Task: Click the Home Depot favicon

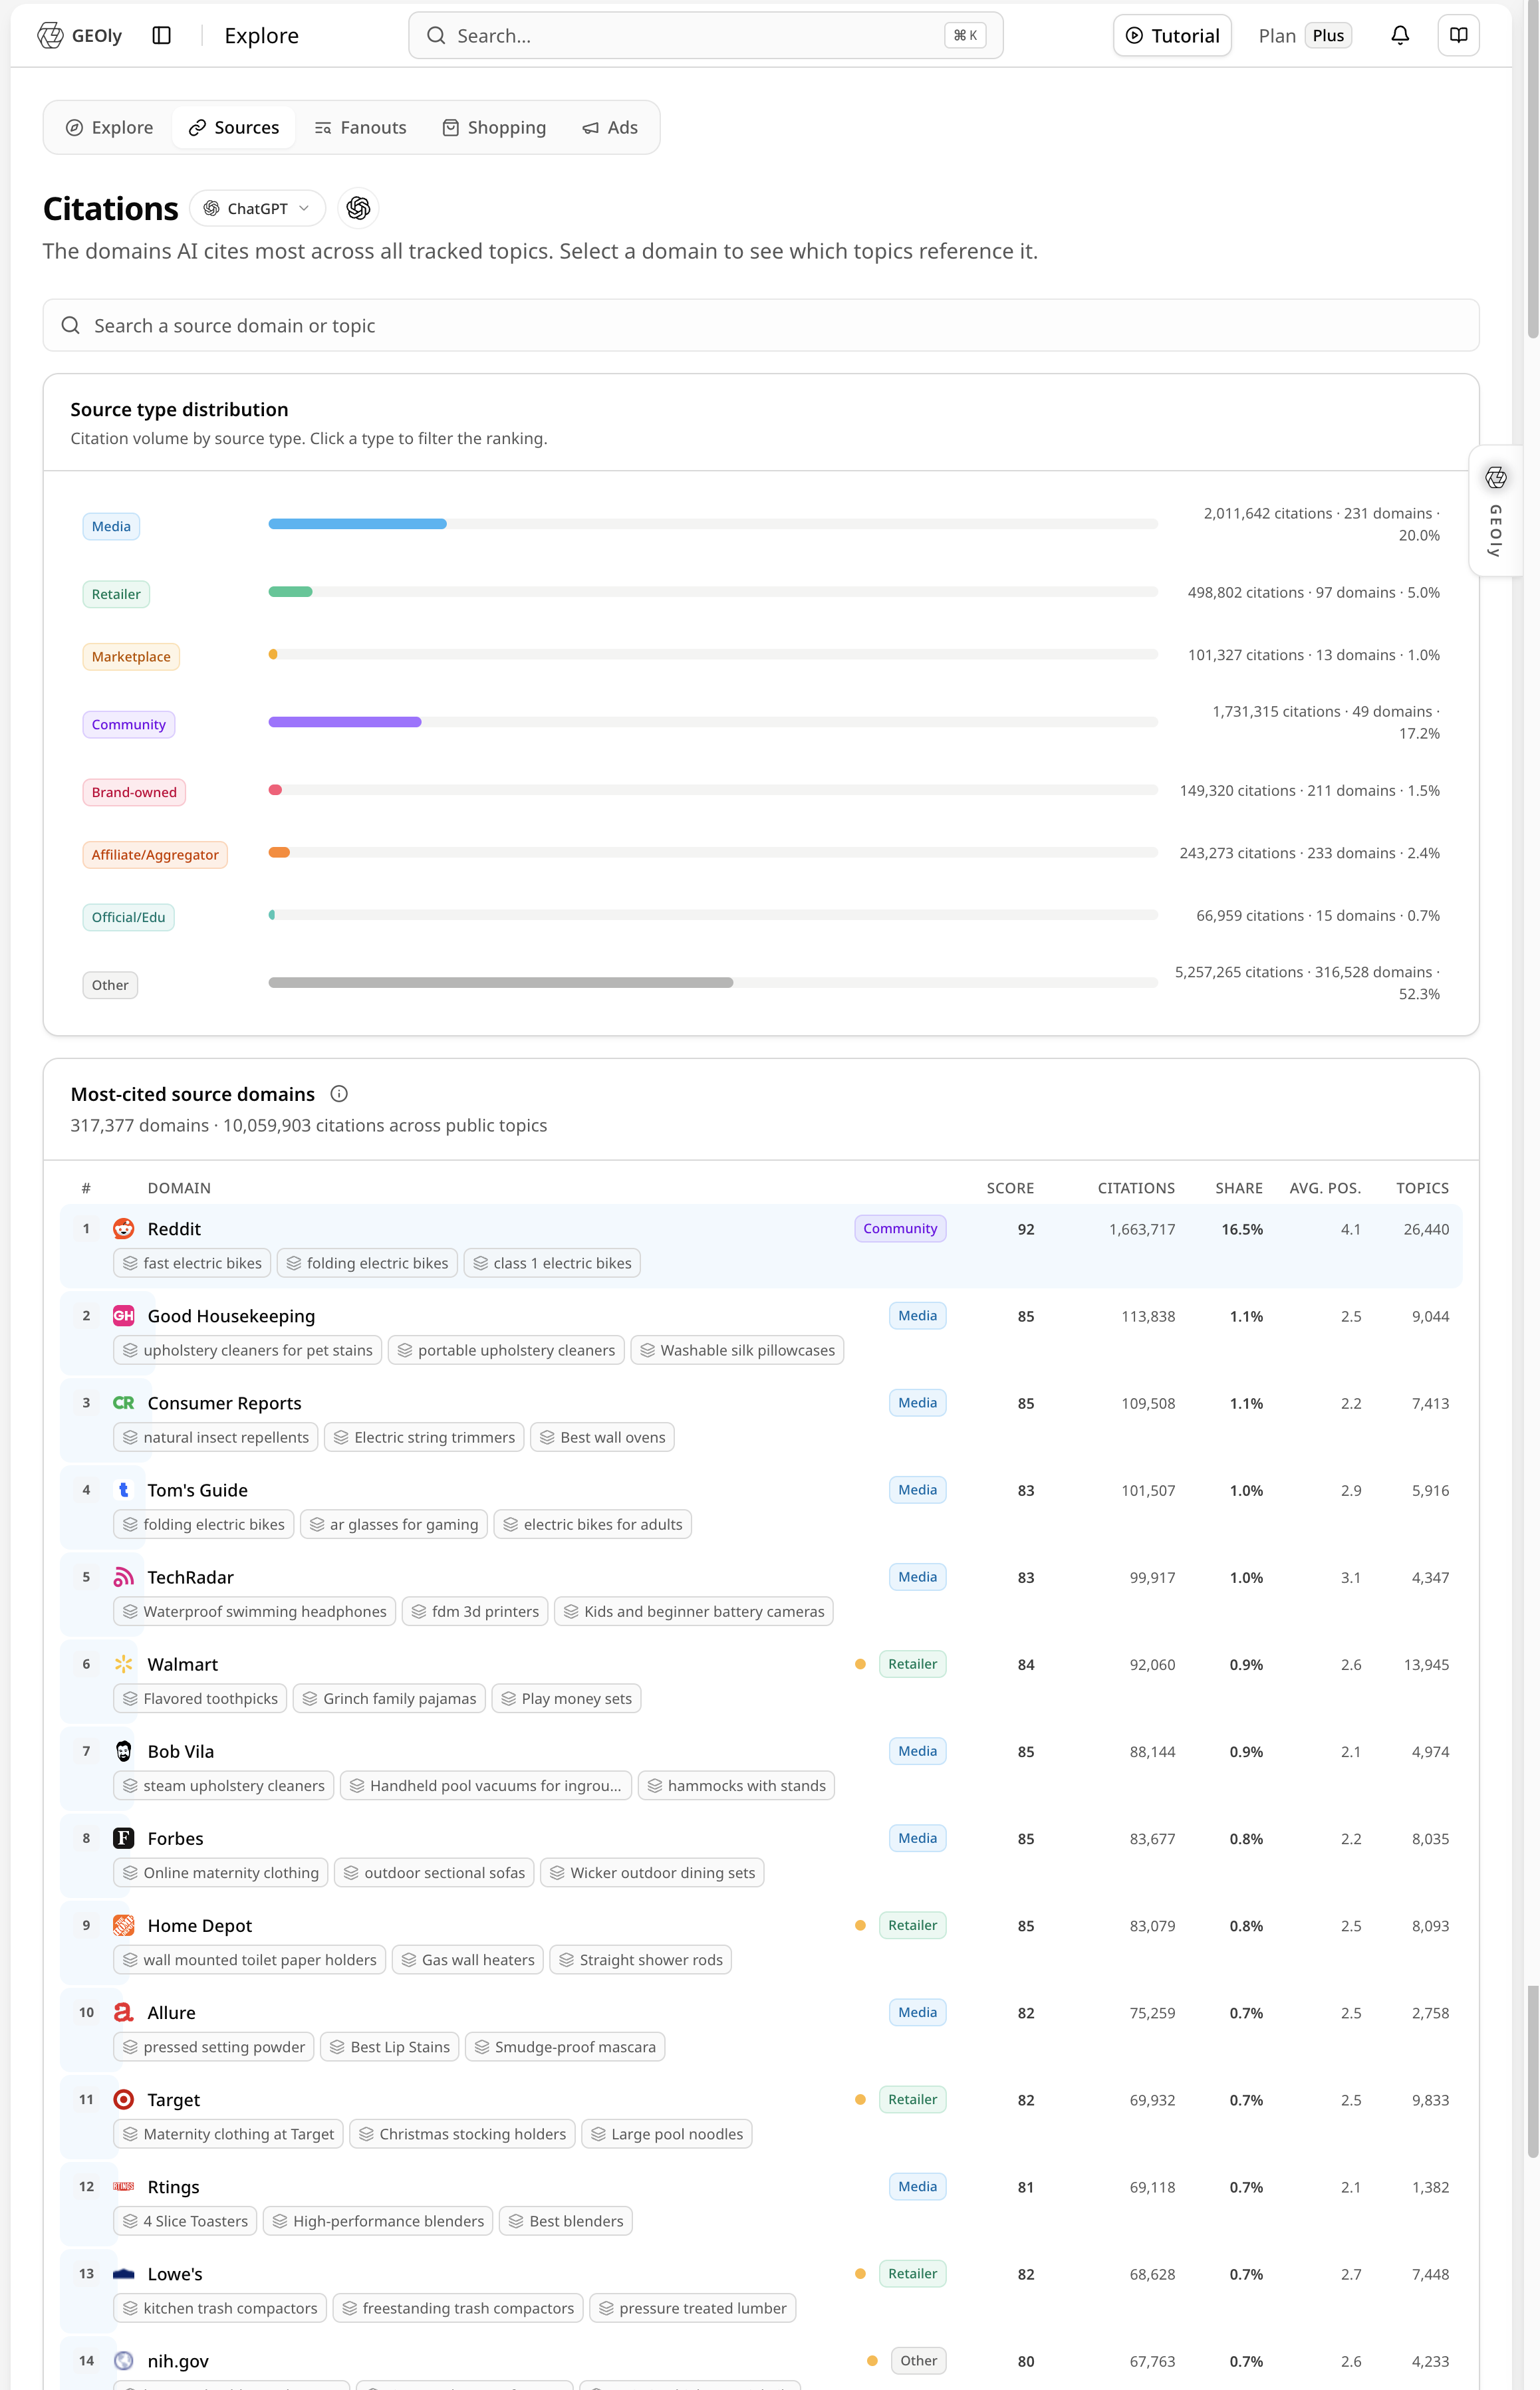Action: pos(124,1924)
